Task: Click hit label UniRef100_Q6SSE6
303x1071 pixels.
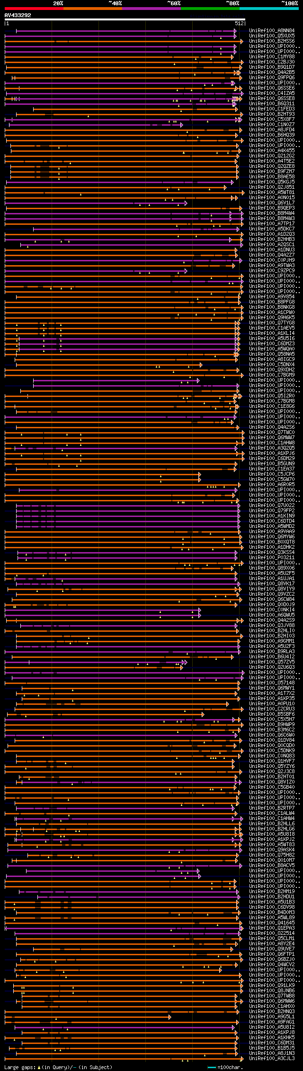Action: point(272,88)
